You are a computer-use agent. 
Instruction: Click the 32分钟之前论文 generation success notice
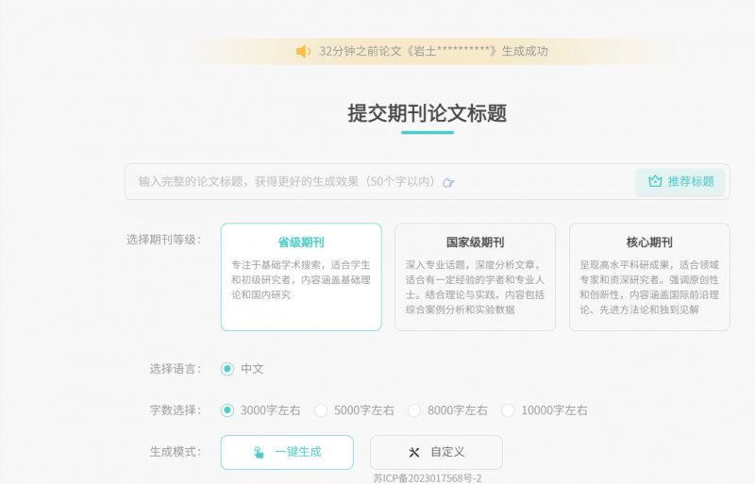click(433, 51)
